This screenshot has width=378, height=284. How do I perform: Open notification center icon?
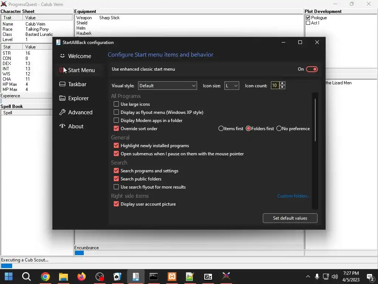coord(370,277)
